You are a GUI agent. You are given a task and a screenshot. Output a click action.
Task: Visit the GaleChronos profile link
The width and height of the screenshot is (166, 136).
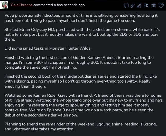(x=22, y=5)
